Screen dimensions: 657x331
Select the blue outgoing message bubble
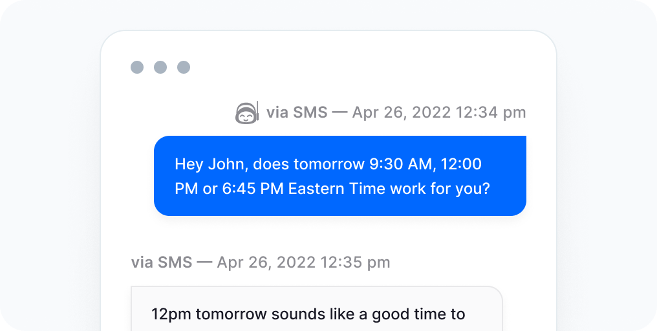click(339, 176)
